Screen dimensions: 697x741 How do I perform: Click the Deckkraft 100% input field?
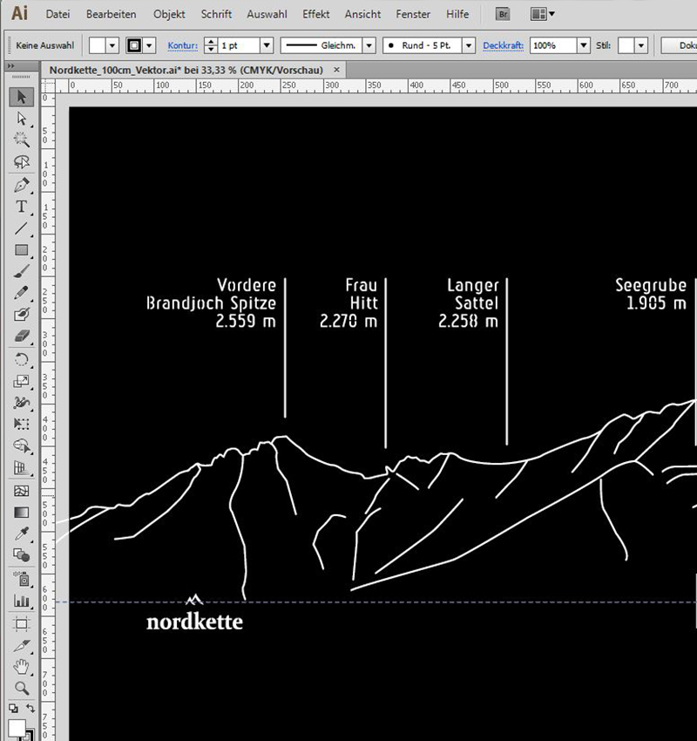point(554,46)
